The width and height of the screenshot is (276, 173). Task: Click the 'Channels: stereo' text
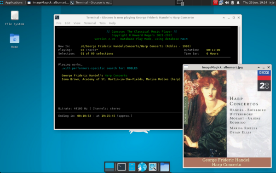click(x=107, y=109)
